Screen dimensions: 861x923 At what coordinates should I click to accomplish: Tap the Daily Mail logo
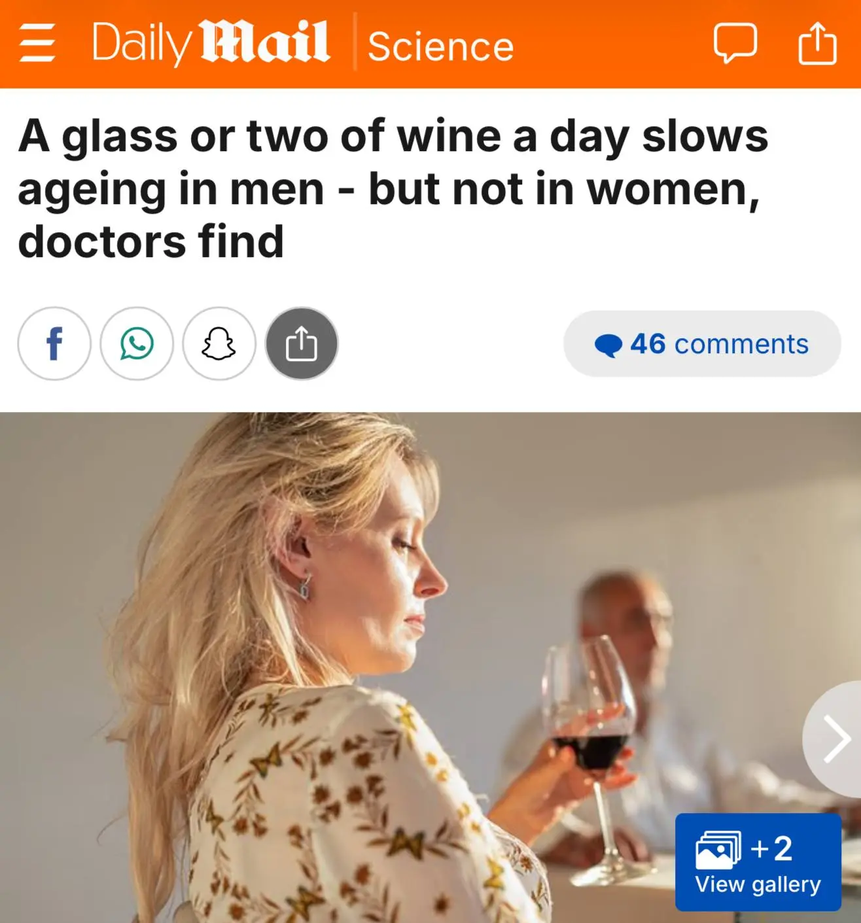click(211, 43)
